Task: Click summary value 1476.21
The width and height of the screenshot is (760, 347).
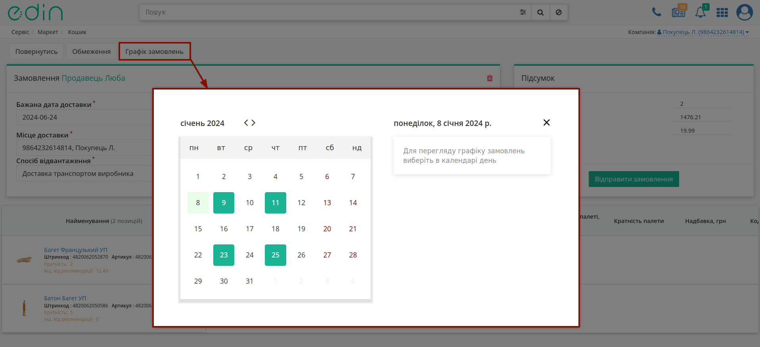Action: point(691,117)
